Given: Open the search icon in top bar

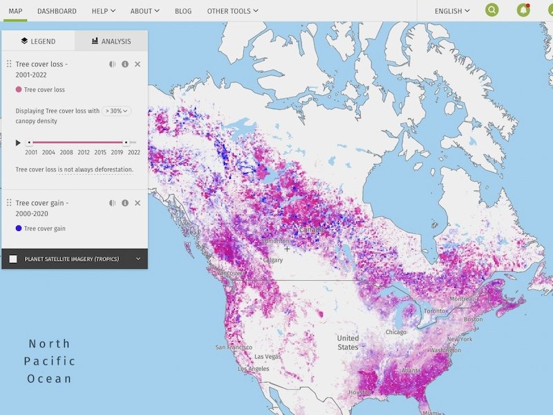Looking at the screenshot, I should 491,10.
